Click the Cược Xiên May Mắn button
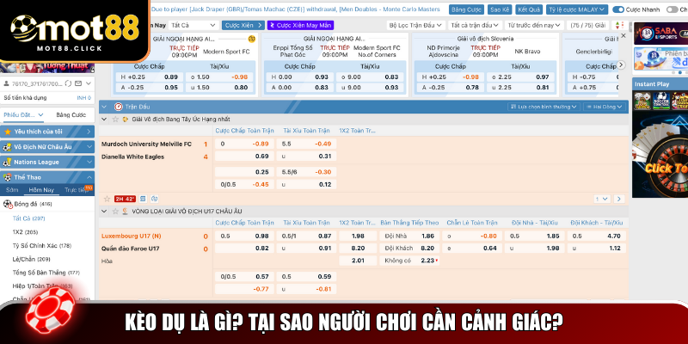This screenshot has height=344, width=688. click(300, 26)
